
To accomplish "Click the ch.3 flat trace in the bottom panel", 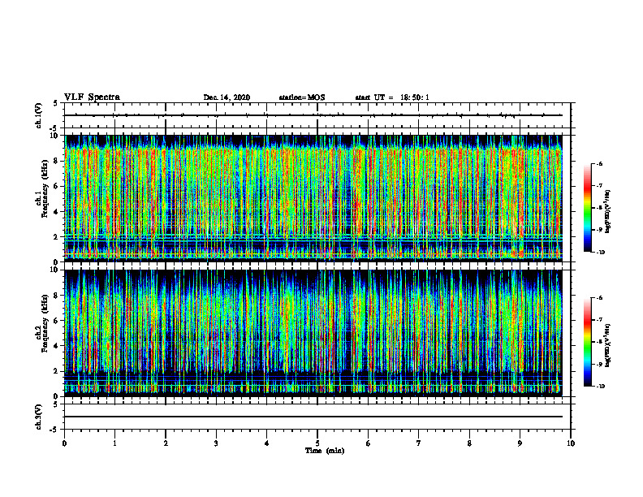I will [313, 417].
